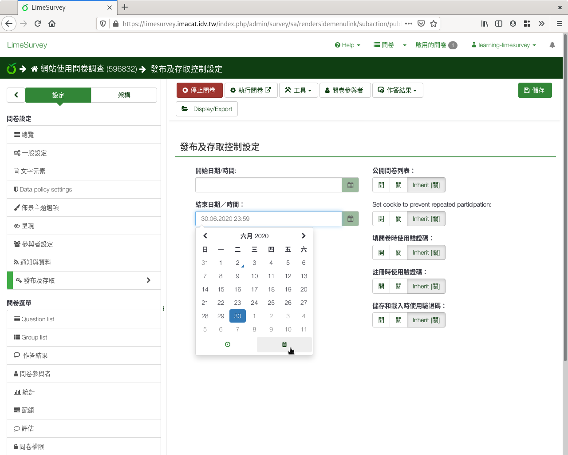Click the trash icon in date picker
Image resolution: width=568 pixels, height=455 pixels.
pos(284,344)
